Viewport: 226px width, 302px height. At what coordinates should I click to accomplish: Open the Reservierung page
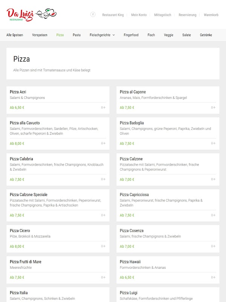pyautogui.click(x=188, y=15)
